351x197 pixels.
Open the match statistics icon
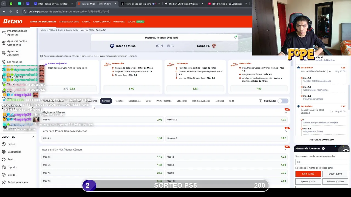tap(168, 46)
